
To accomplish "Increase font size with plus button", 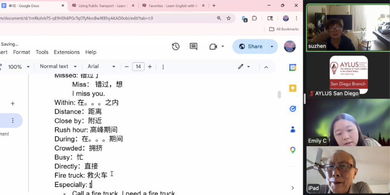I will tap(150, 67).
